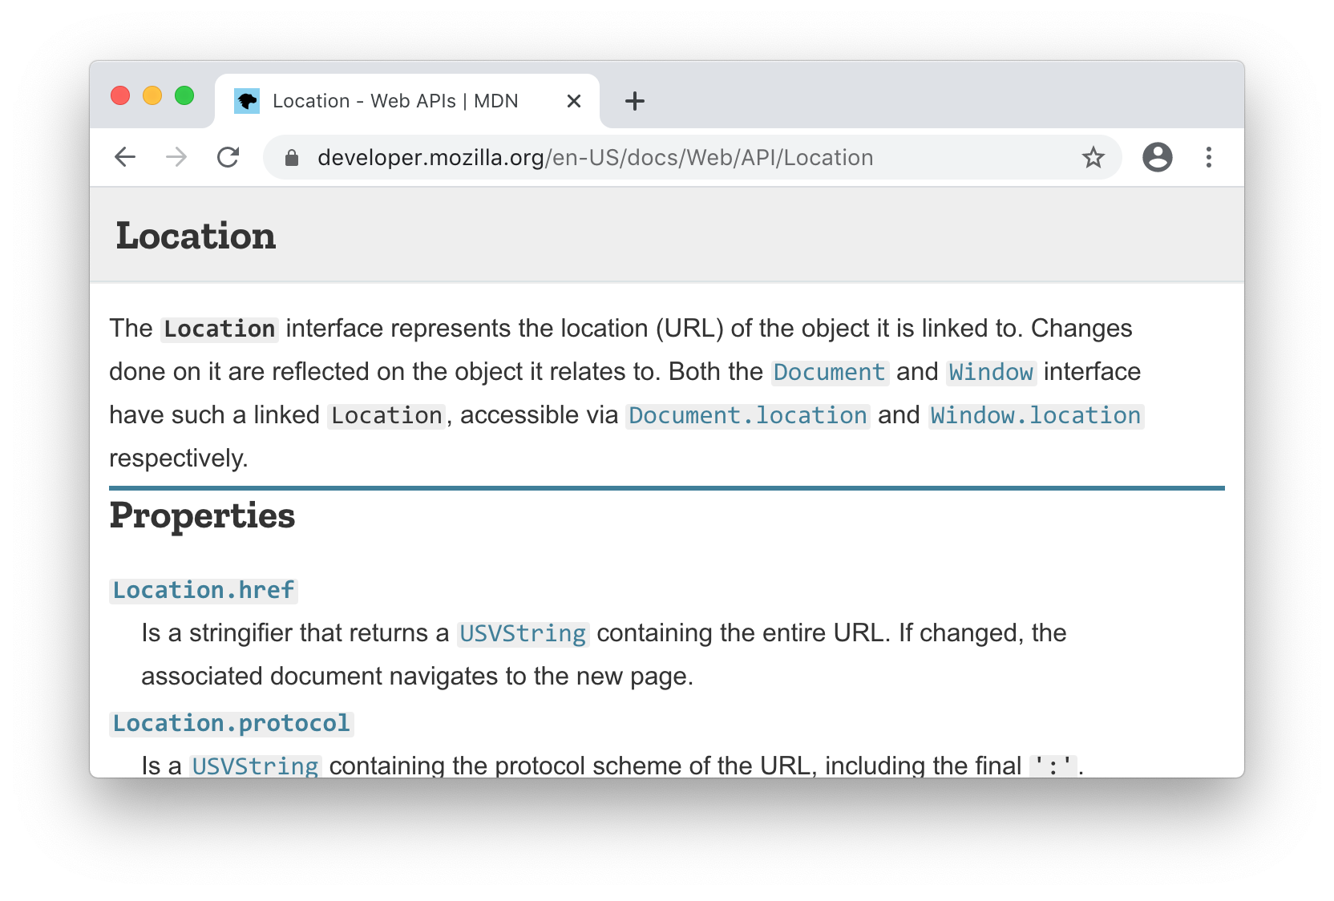Click the padlock site info icon
The height and width of the screenshot is (901, 1334).
(x=292, y=158)
